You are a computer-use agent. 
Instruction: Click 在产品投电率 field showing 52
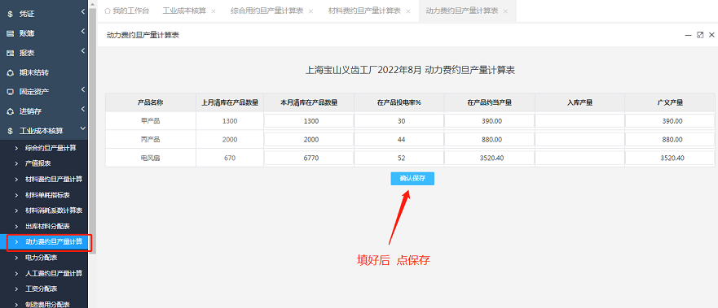399,158
